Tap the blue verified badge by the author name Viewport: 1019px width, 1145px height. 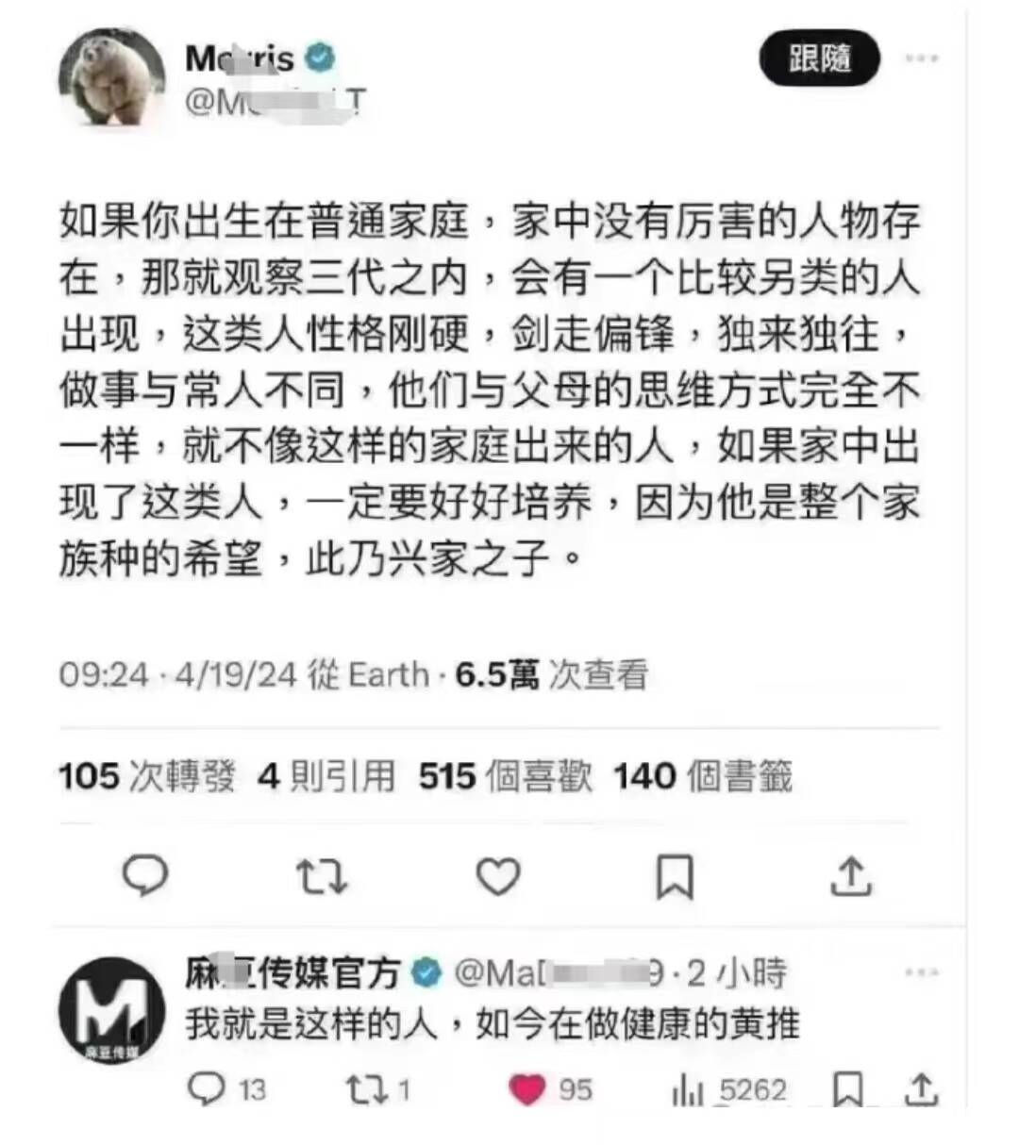[x=321, y=58]
